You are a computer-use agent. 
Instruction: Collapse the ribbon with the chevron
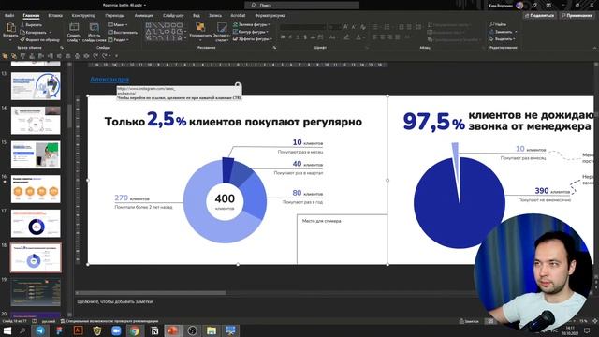point(595,48)
